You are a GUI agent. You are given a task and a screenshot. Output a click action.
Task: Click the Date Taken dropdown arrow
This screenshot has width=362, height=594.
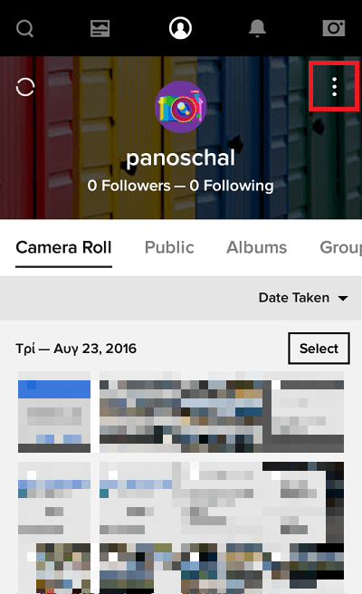(x=343, y=298)
